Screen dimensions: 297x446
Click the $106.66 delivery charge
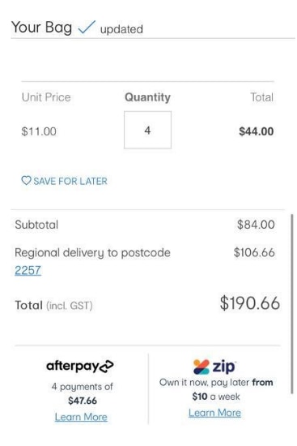[x=254, y=252]
